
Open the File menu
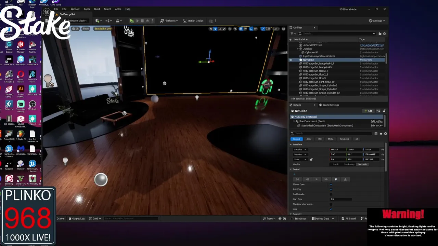point(56,9)
